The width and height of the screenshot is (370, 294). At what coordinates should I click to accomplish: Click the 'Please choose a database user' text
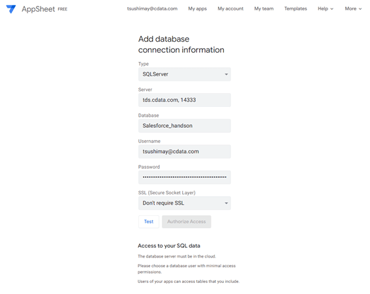(187, 269)
